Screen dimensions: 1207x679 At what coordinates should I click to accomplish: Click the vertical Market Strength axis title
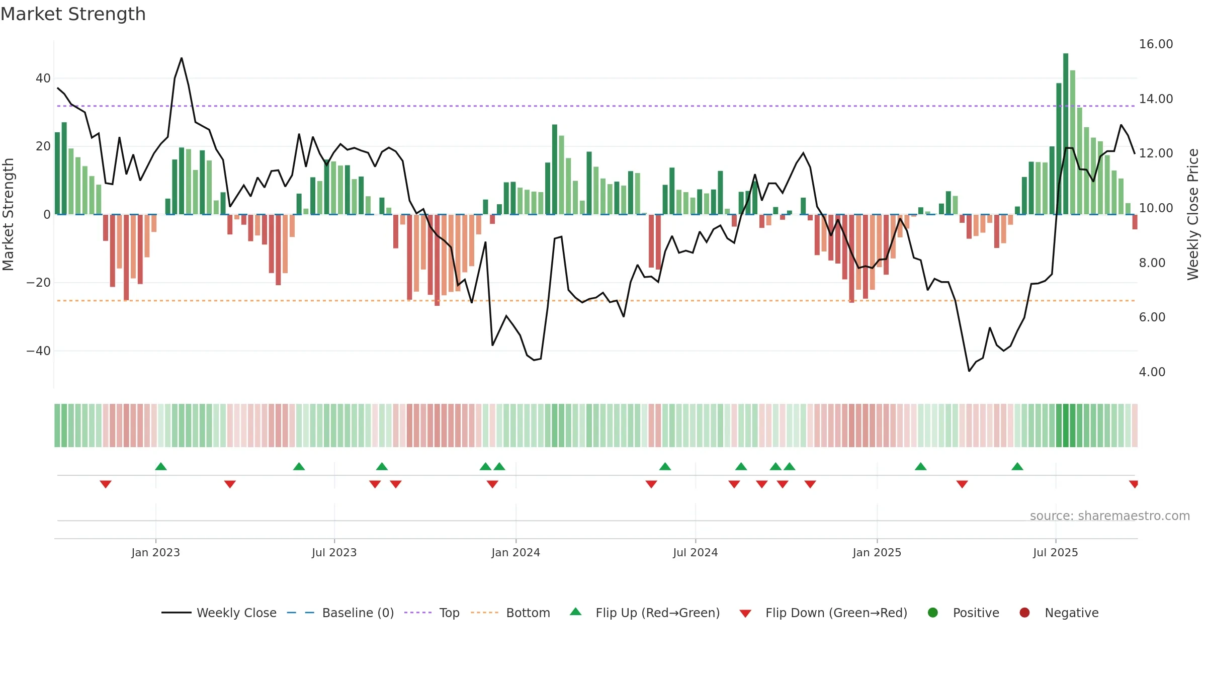tap(8, 214)
